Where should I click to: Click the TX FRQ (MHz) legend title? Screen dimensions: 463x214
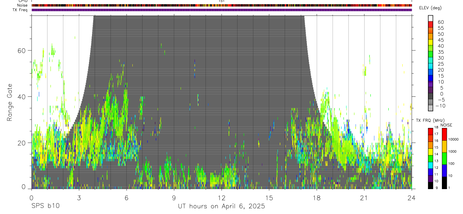click(x=430, y=120)
